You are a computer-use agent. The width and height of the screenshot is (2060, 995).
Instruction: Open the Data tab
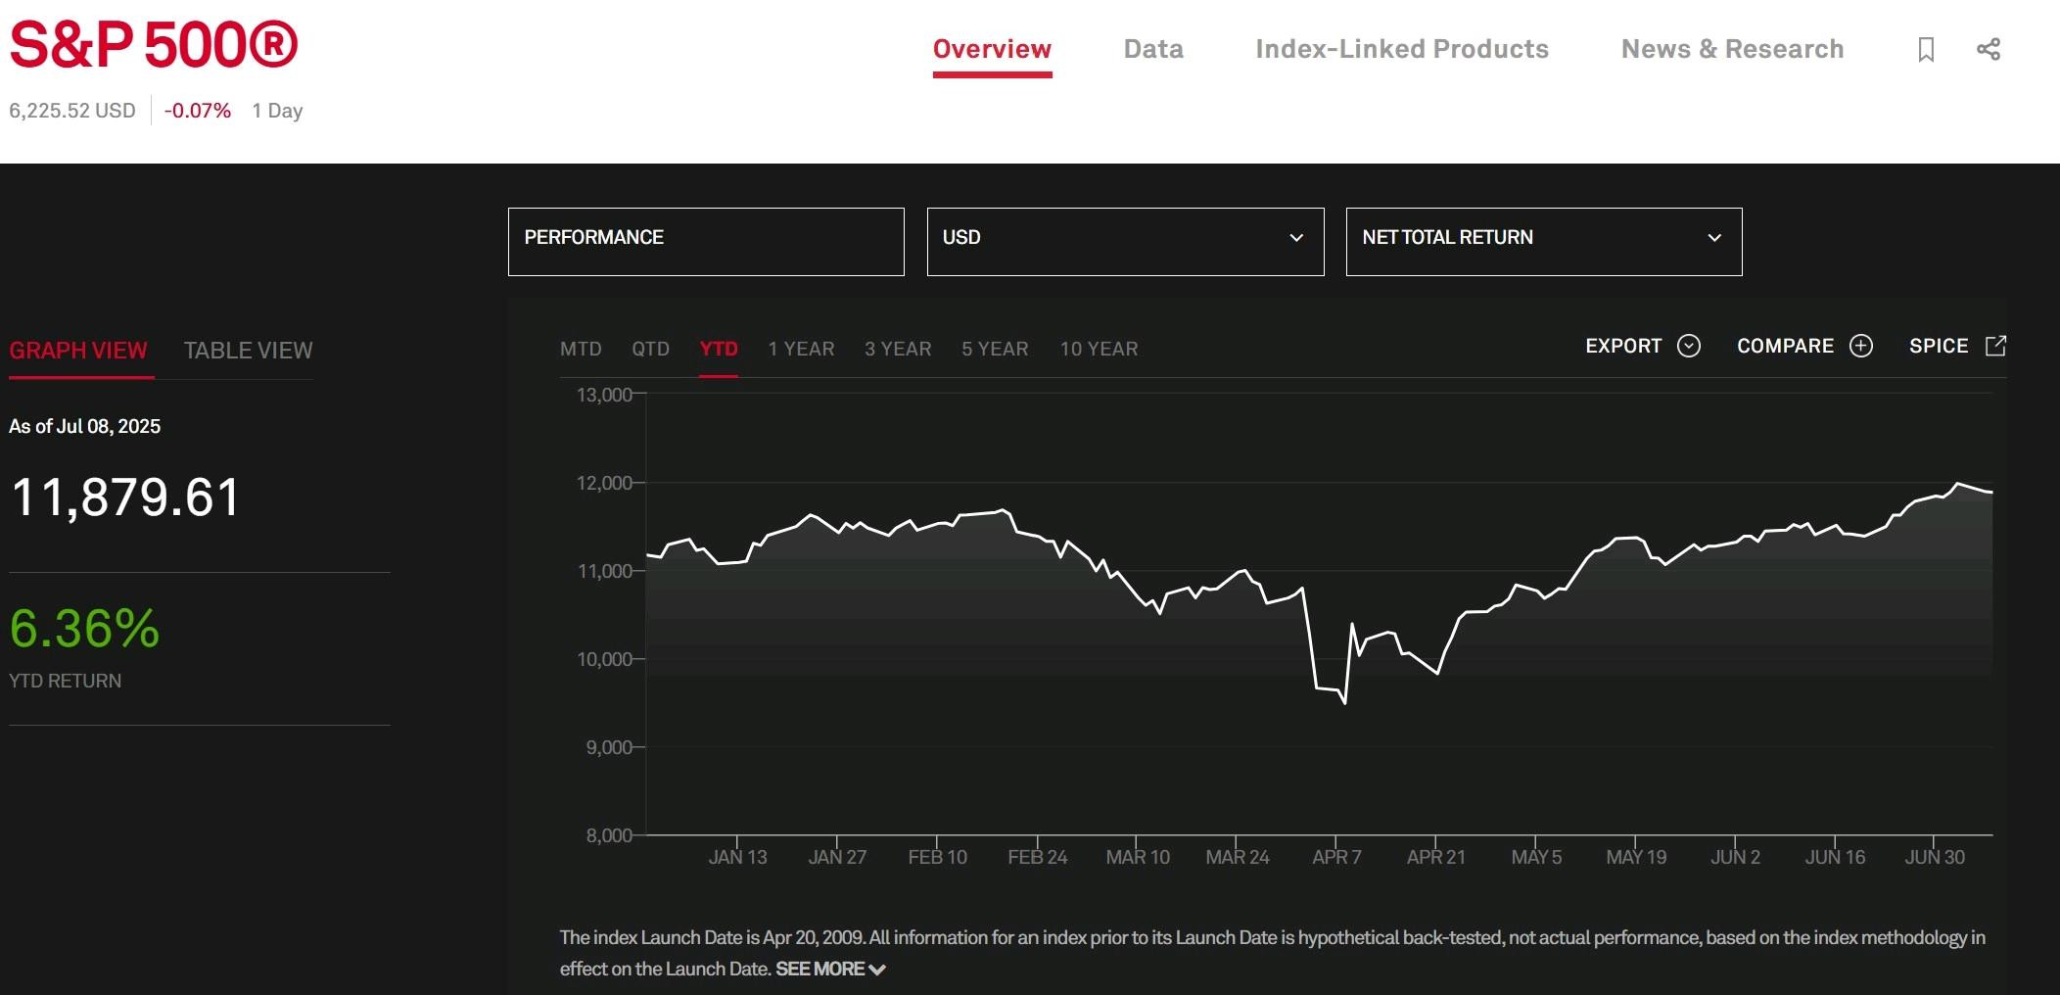click(1153, 49)
